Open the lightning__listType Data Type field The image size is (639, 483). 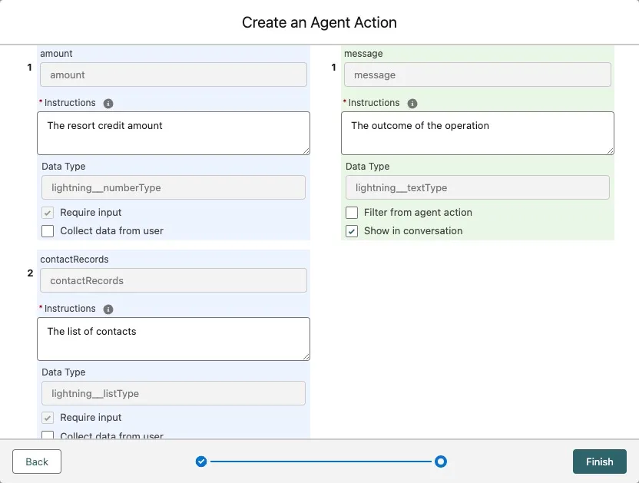click(x=173, y=393)
